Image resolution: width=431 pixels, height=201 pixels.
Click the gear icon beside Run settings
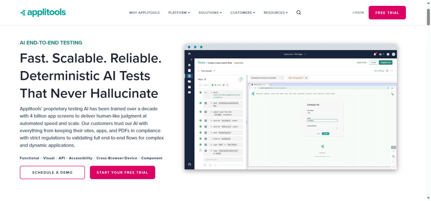(387, 71)
